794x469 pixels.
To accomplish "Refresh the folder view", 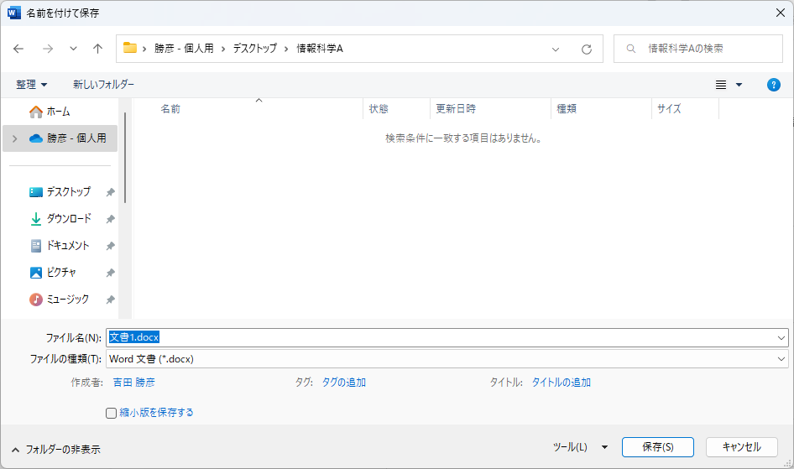I will (x=587, y=49).
